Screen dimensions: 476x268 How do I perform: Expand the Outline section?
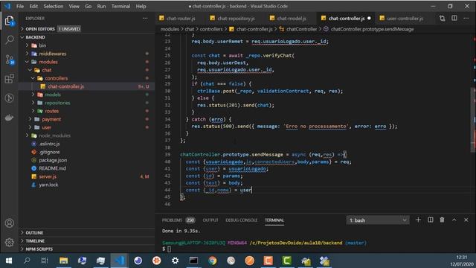tap(87, 232)
